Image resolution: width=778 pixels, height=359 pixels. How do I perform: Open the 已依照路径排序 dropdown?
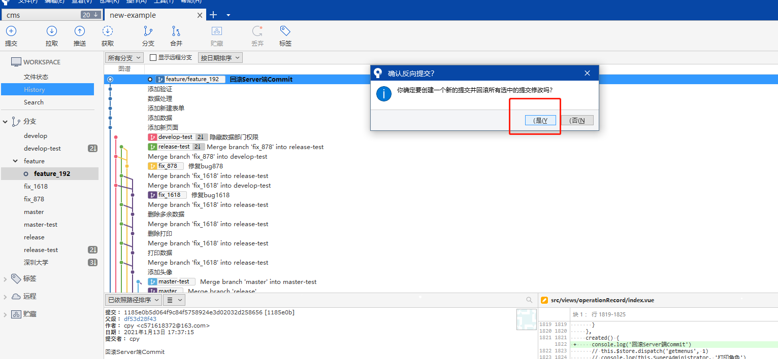tap(133, 300)
